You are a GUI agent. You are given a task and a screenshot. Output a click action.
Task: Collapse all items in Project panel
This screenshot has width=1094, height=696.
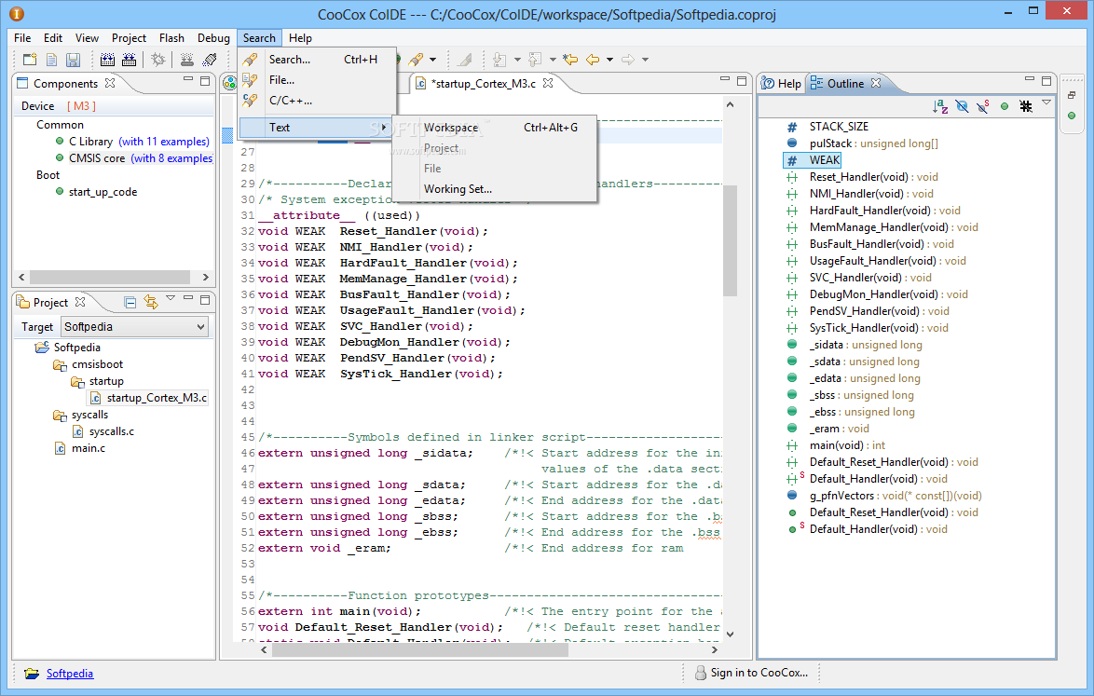coord(130,302)
